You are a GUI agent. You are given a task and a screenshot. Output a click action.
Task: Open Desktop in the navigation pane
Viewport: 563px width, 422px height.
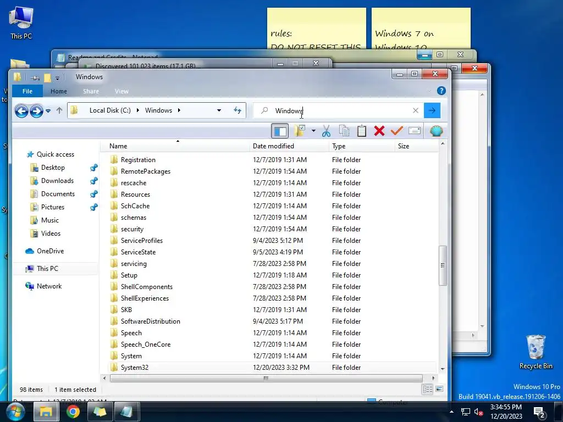pyautogui.click(x=53, y=168)
